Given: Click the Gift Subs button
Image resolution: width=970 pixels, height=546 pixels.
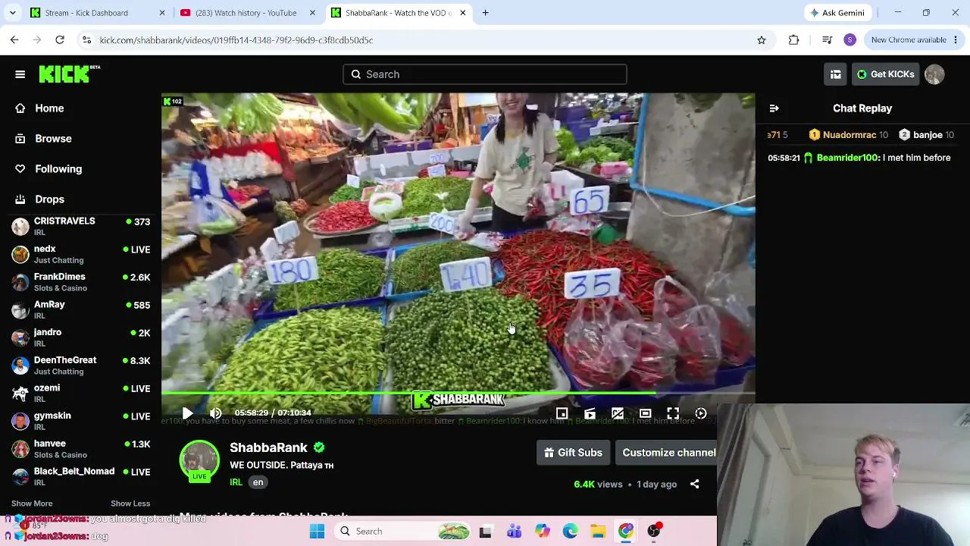Looking at the screenshot, I should tap(573, 453).
